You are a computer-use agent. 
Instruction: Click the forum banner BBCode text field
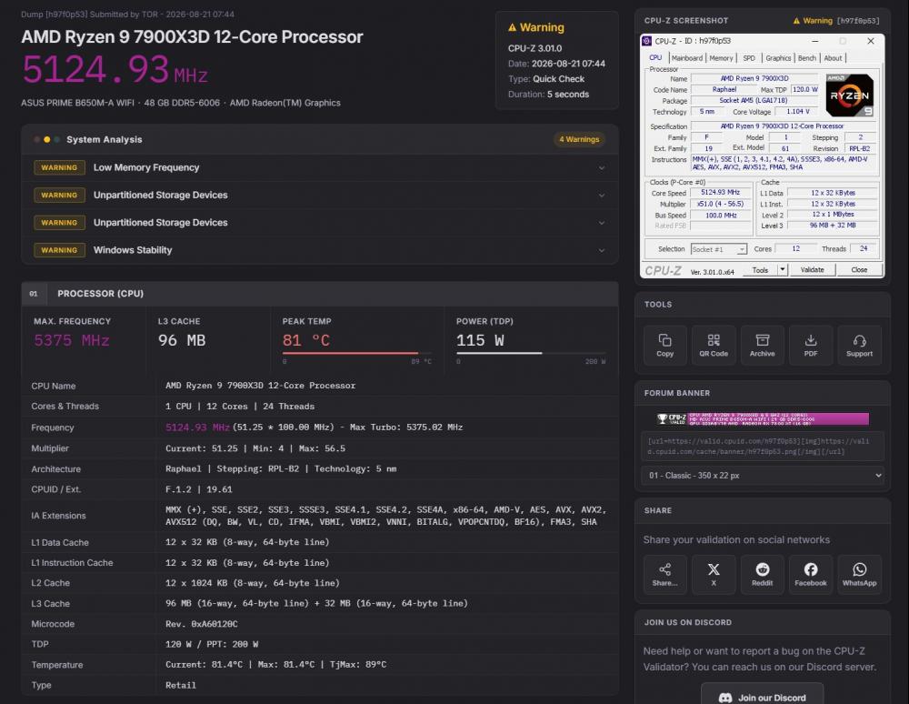pos(763,446)
